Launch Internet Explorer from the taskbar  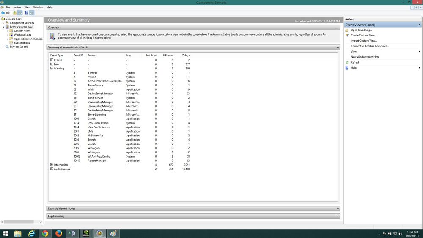[32, 233]
